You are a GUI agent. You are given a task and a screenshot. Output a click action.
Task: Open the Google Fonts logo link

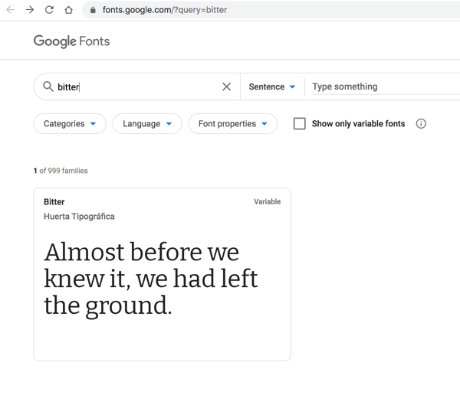point(71,41)
